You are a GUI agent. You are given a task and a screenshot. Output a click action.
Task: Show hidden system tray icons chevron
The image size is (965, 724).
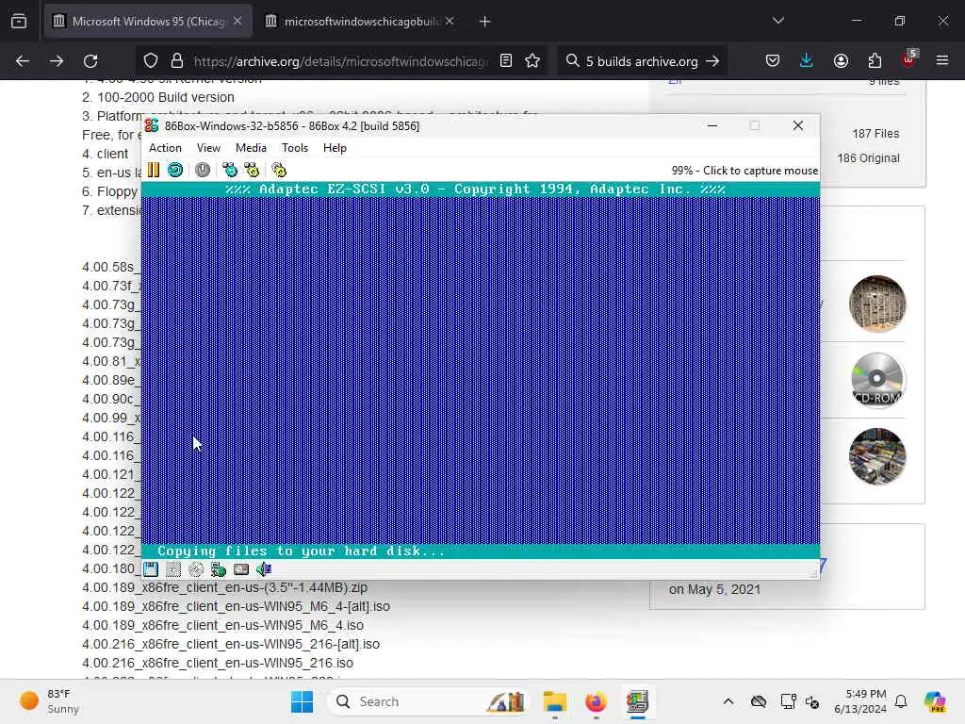728,701
